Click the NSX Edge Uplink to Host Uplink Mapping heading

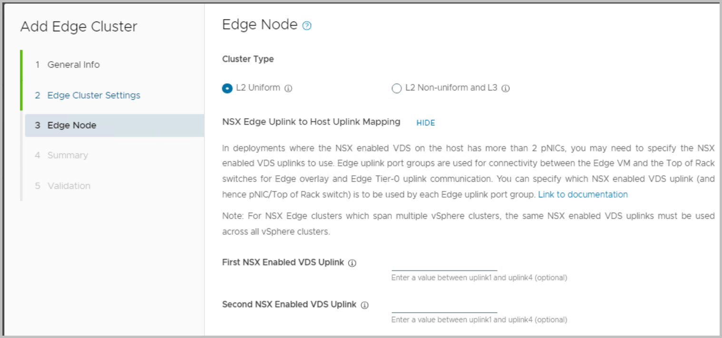[311, 122]
